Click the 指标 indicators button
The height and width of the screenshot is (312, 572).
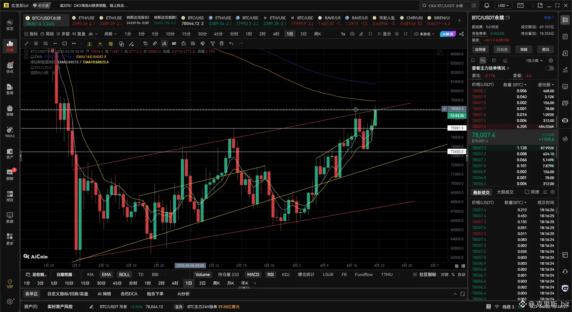(x=31, y=34)
